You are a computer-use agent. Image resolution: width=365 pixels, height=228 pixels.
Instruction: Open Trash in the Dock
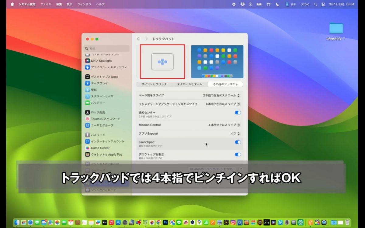click(x=347, y=222)
